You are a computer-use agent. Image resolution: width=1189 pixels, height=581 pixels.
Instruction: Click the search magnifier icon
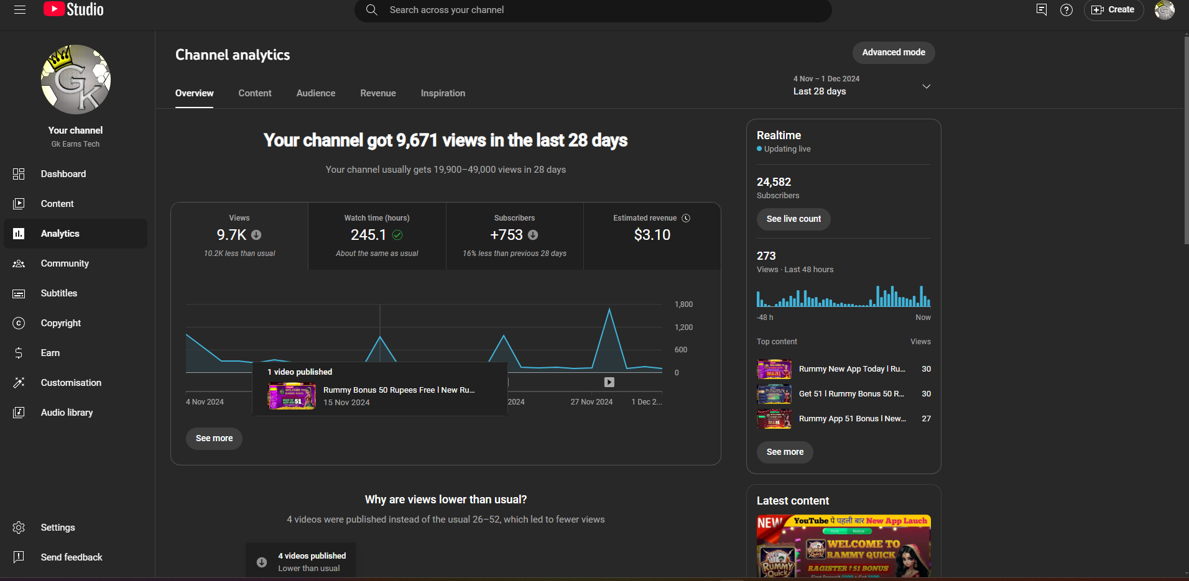point(371,10)
